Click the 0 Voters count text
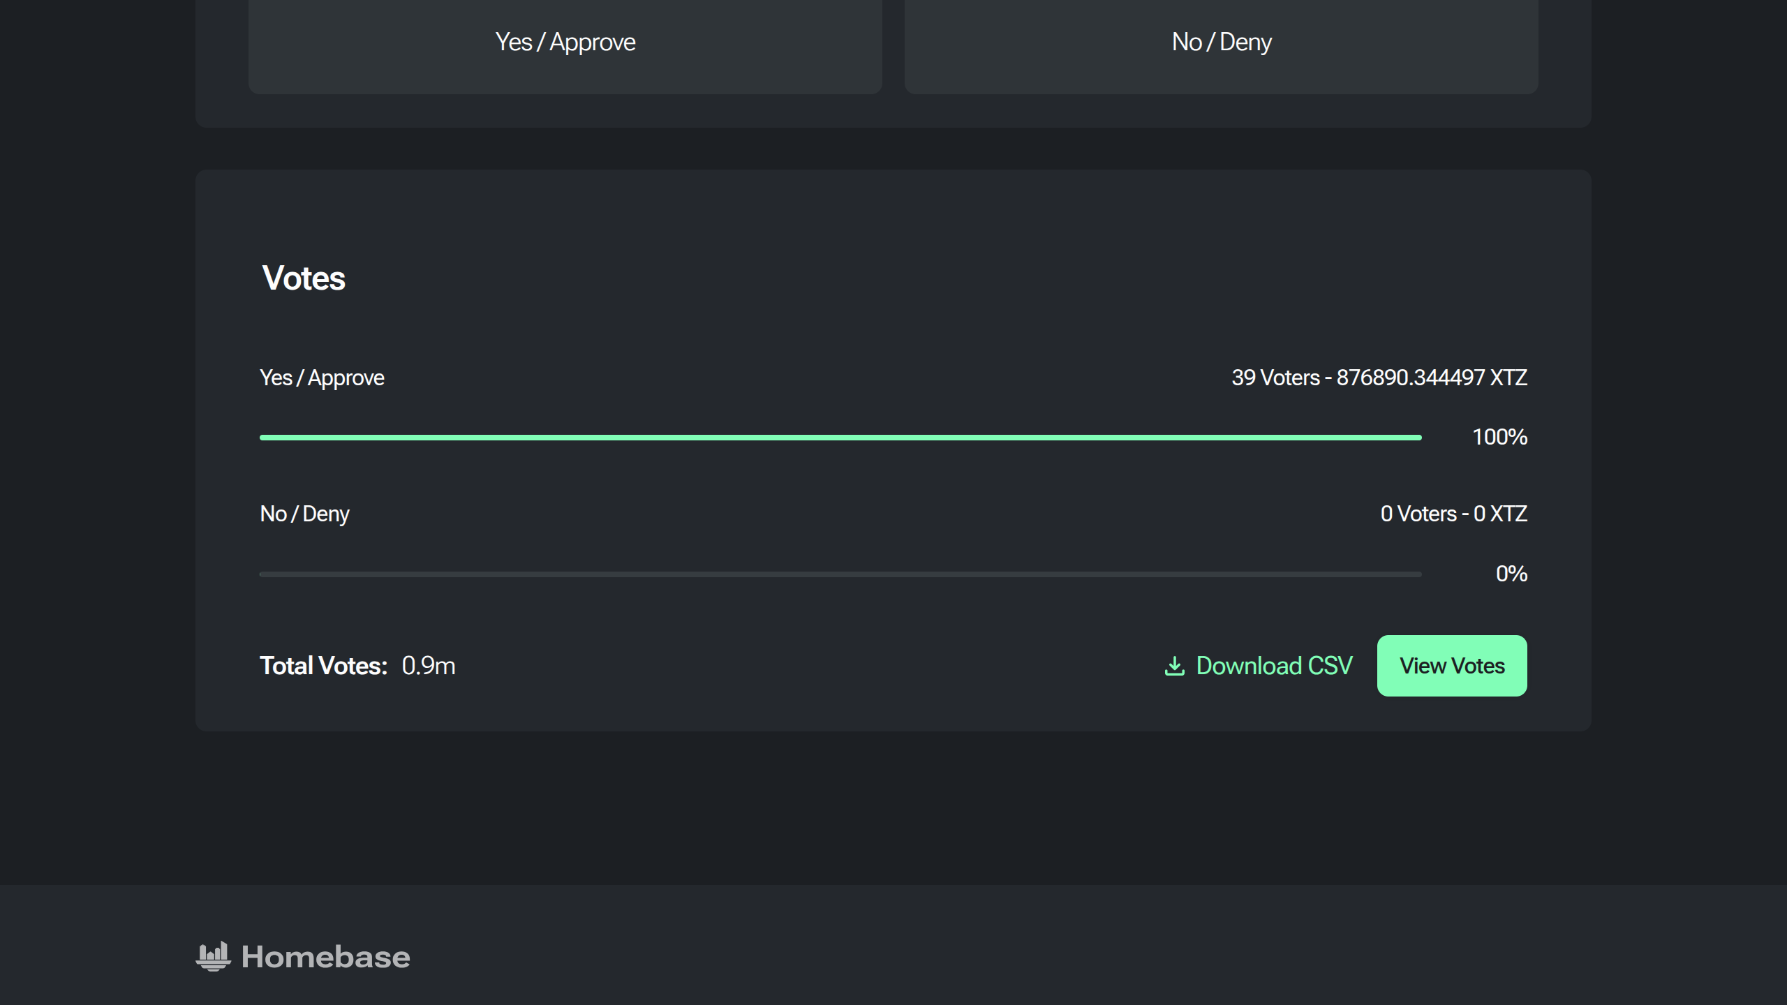The height and width of the screenshot is (1005, 1787). (x=1418, y=514)
